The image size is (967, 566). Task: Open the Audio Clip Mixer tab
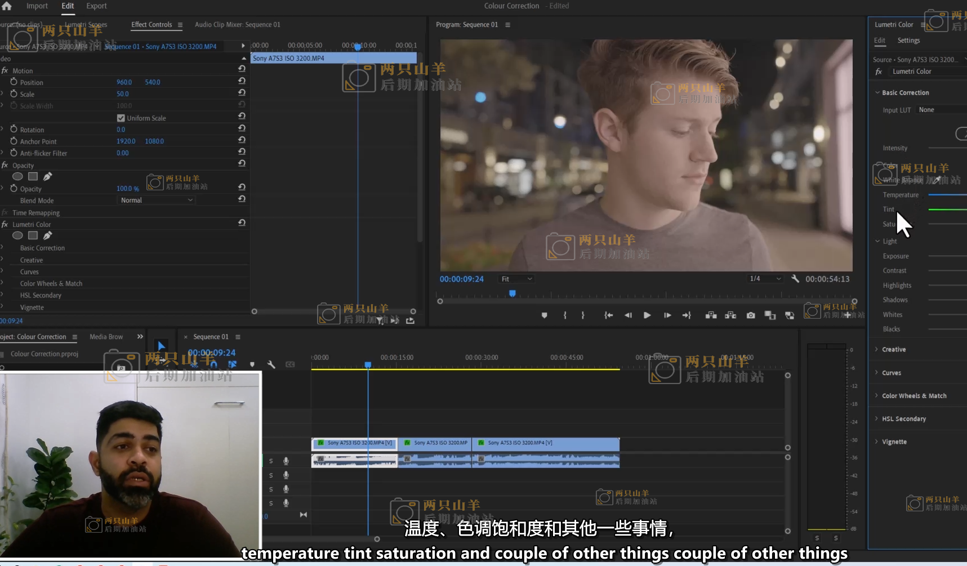(x=237, y=25)
